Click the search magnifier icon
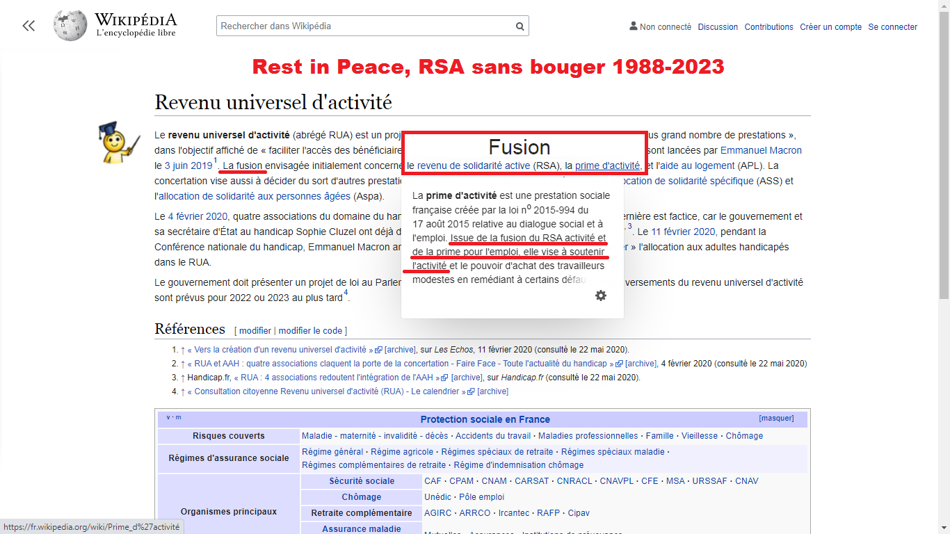This screenshot has height=534, width=950. (520, 26)
